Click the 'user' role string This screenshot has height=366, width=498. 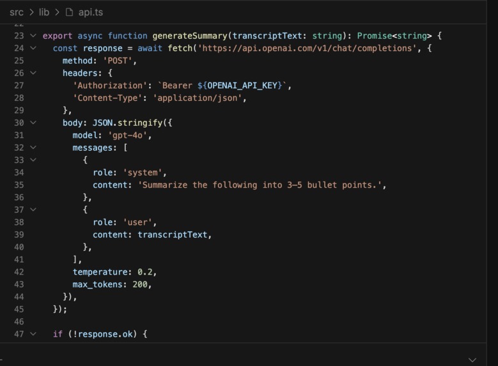[x=137, y=222]
